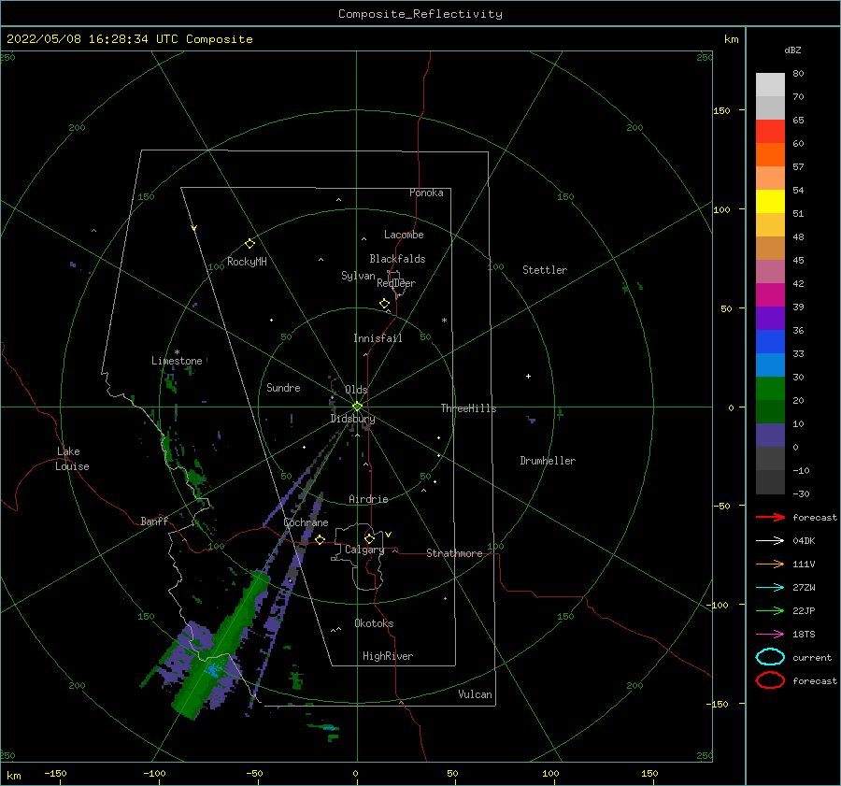Image resolution: width=841 pixels, height=786 pixels.
Task: Click the Banff label
Action: 154,521
